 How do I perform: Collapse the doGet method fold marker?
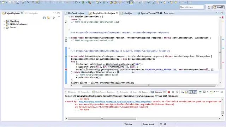tap(69, 38)
